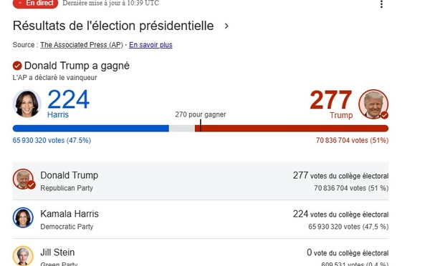The width and height of the screenshot is (430, 266).
Task: Select the Kamala Harris Democratic Party row
Action: click(201, 220)
